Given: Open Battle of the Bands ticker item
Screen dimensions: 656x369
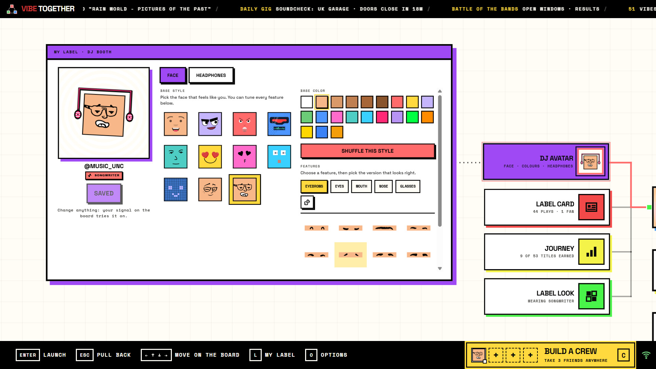Looking at the screenshot, I should (525, 9).
